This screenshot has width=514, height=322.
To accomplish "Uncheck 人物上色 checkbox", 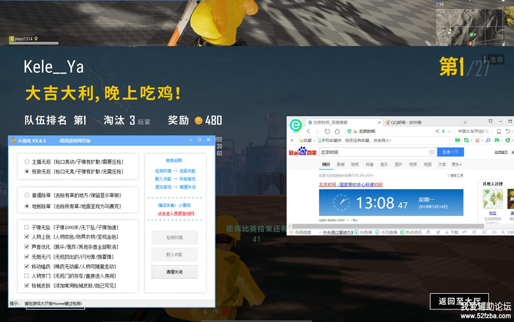I will (x=26, y=237).
